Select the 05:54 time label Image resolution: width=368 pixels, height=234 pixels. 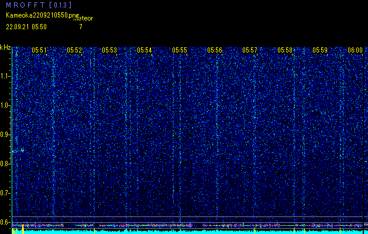[145, 50]
